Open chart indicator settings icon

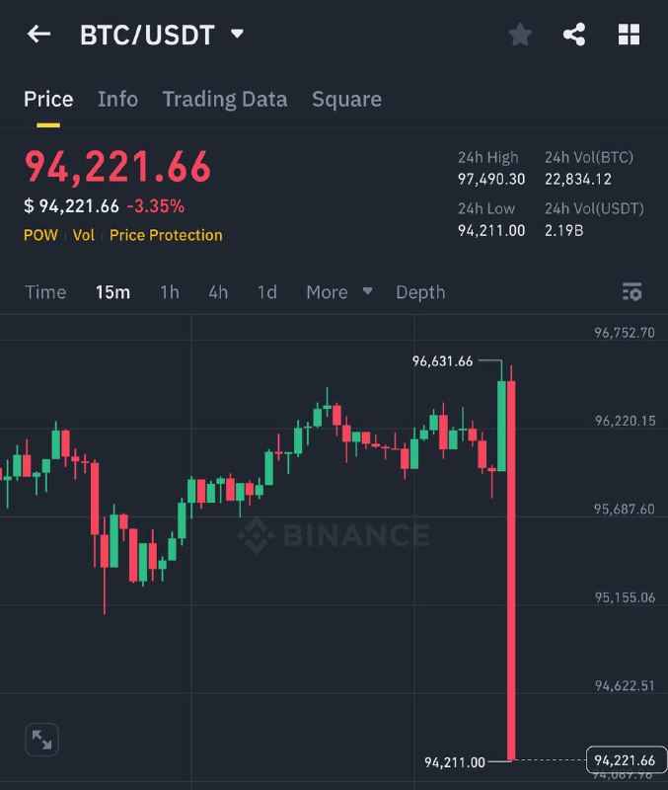tap(631, 291)
